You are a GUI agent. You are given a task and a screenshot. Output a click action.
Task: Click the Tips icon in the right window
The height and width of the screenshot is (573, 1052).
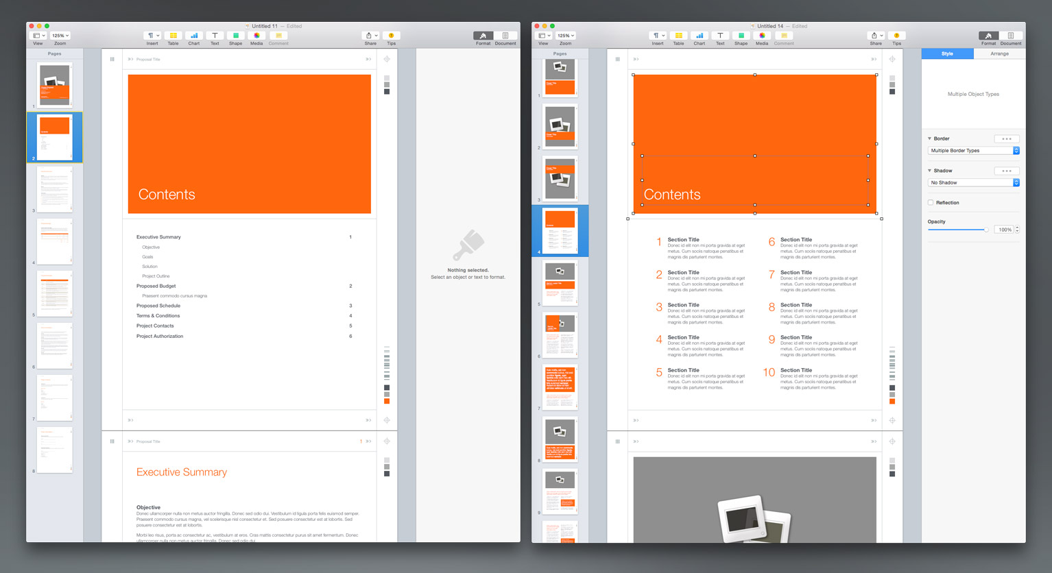[896, 36]
